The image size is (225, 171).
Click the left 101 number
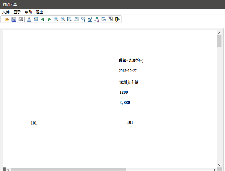pyautogui.click(x=34, y=123)
